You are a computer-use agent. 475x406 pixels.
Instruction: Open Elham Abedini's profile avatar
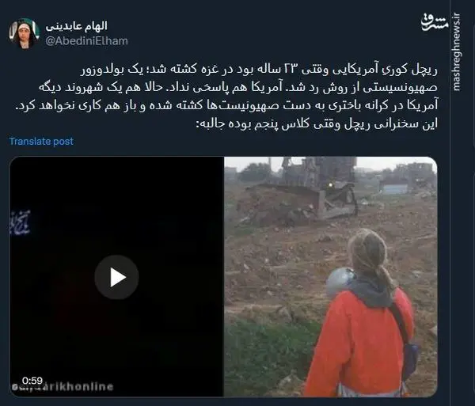point(24,33)
